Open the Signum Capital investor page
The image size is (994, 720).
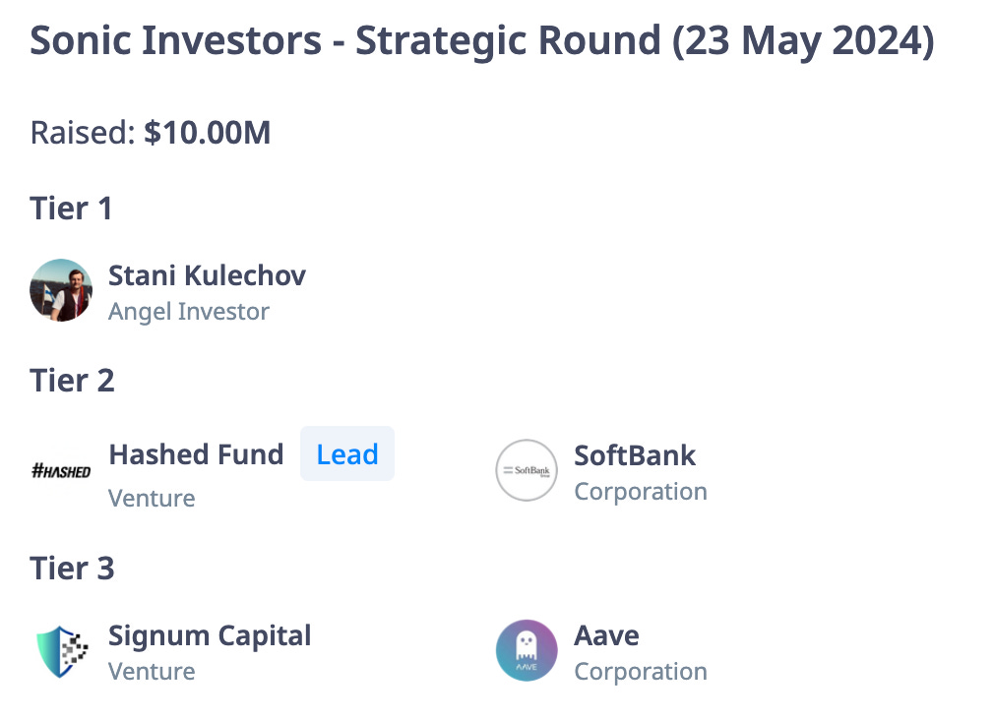(210, 635)
